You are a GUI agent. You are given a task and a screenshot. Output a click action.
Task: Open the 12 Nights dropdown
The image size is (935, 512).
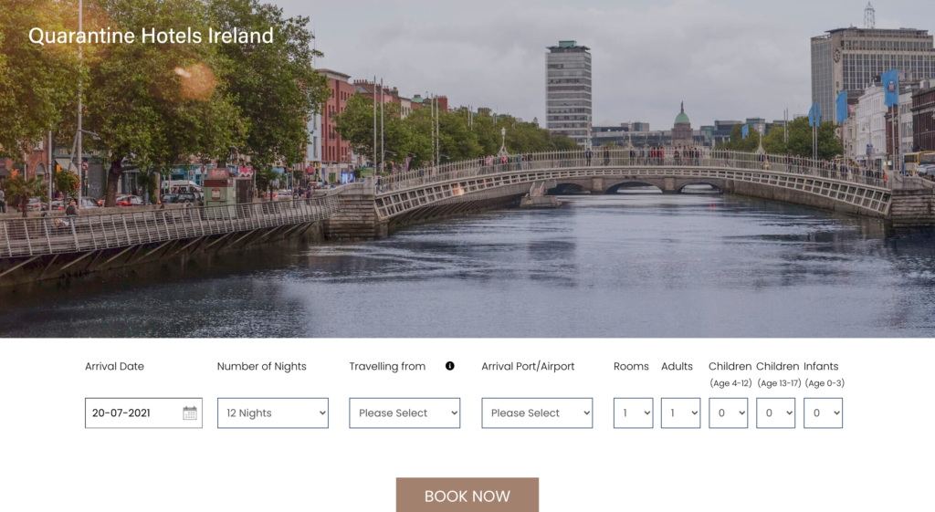coord(272,413)
